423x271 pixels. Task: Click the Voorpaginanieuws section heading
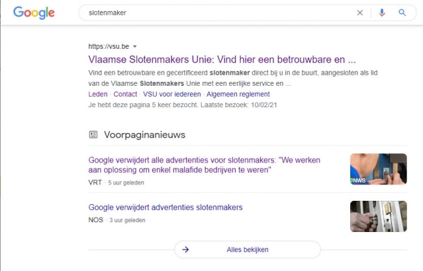point(144,135)
